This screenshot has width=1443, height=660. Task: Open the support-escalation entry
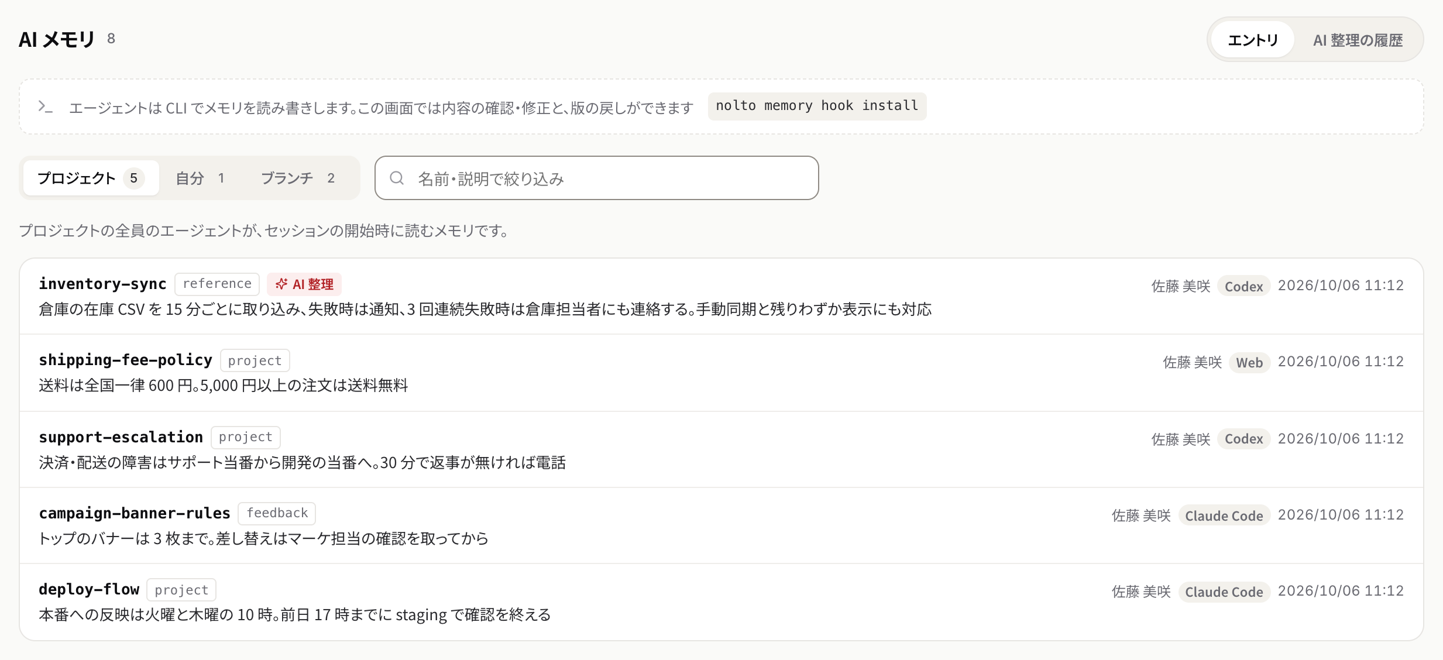[x=721, y=449]
